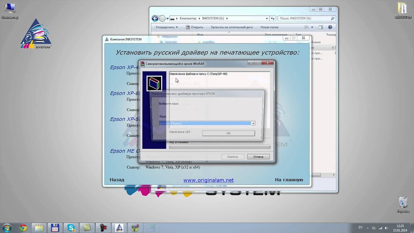Click the Назад link in INKSYSTEM window
414x233 pixels.
(x=117, y=180)
